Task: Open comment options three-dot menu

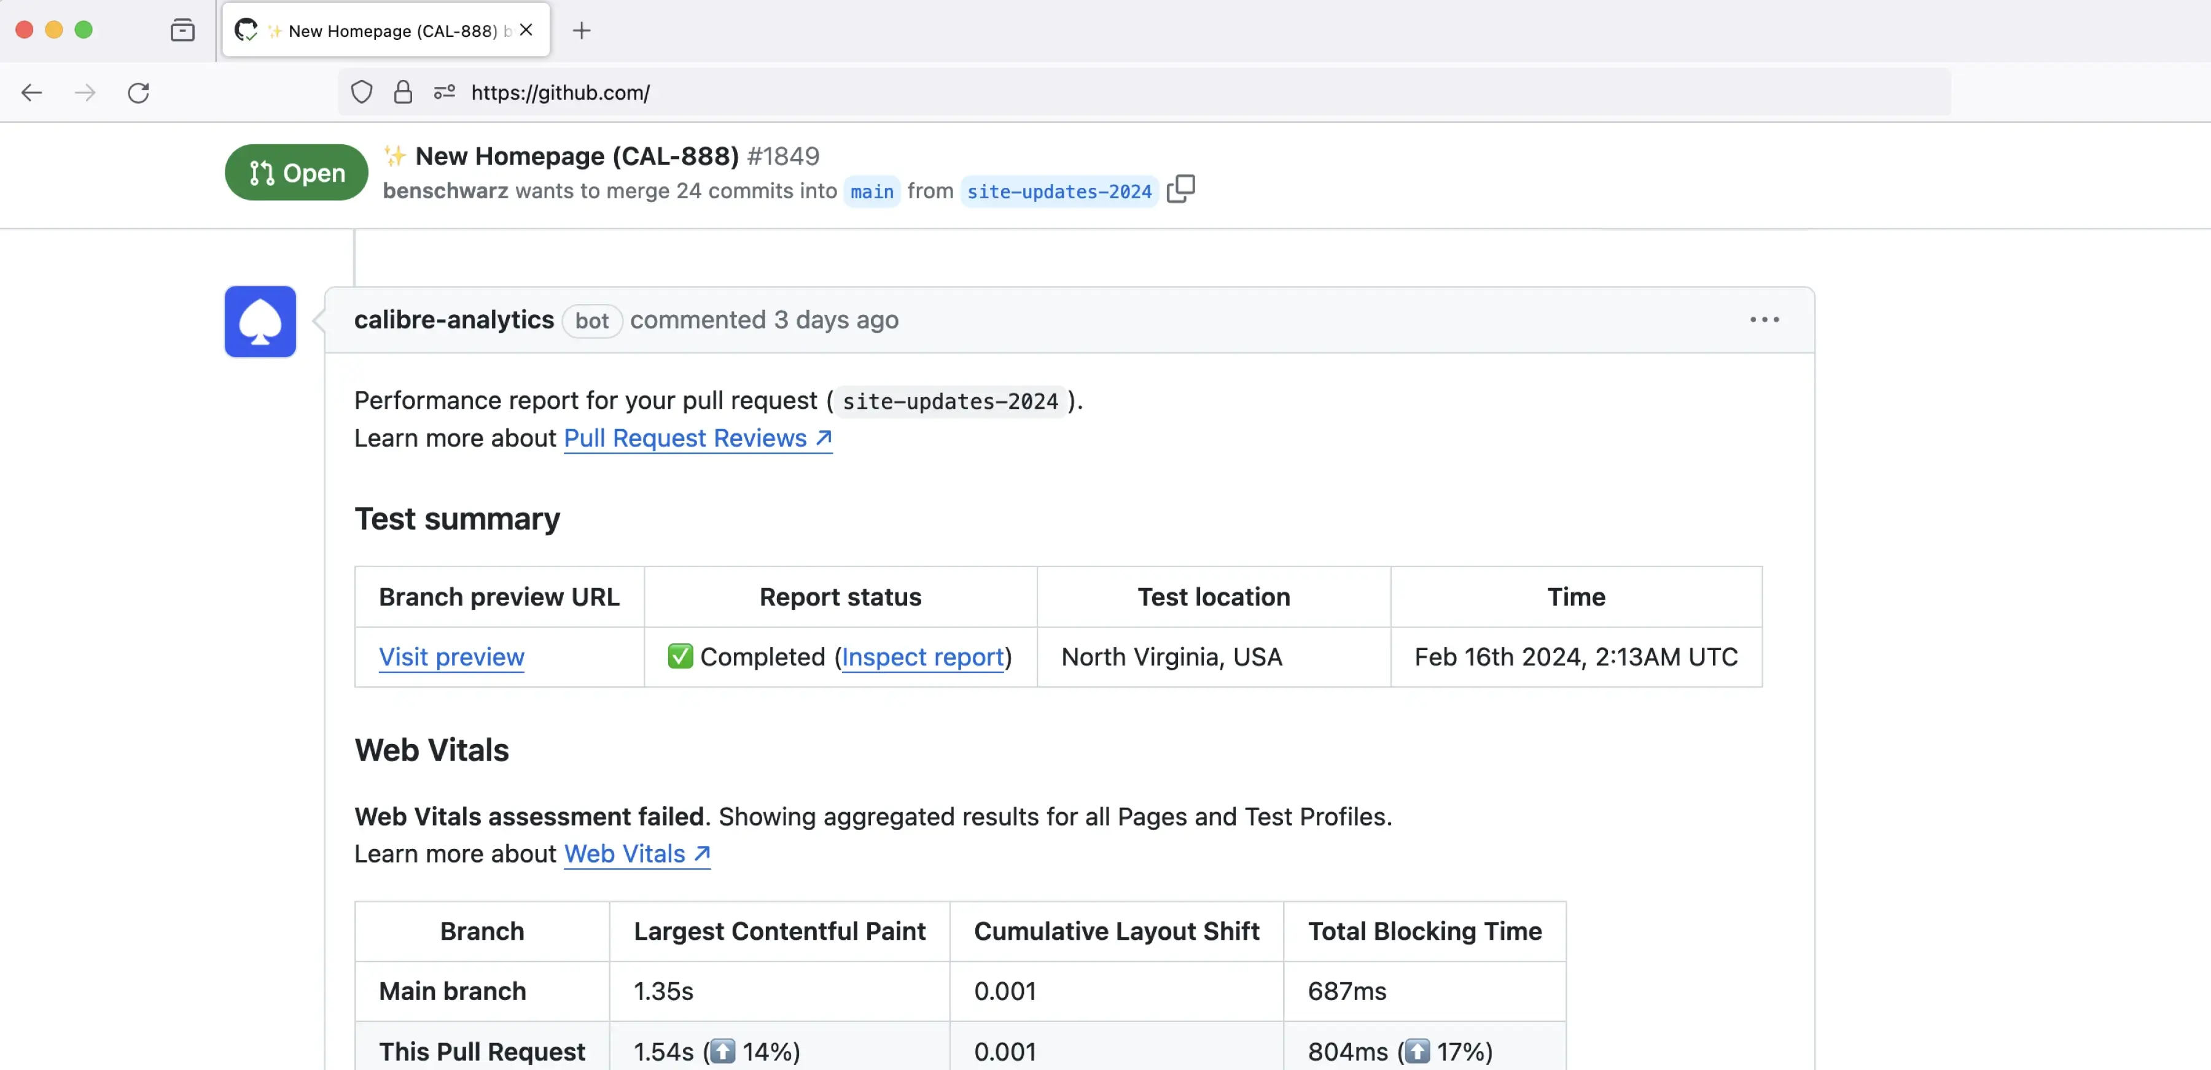Action: tap(1764, 319)
